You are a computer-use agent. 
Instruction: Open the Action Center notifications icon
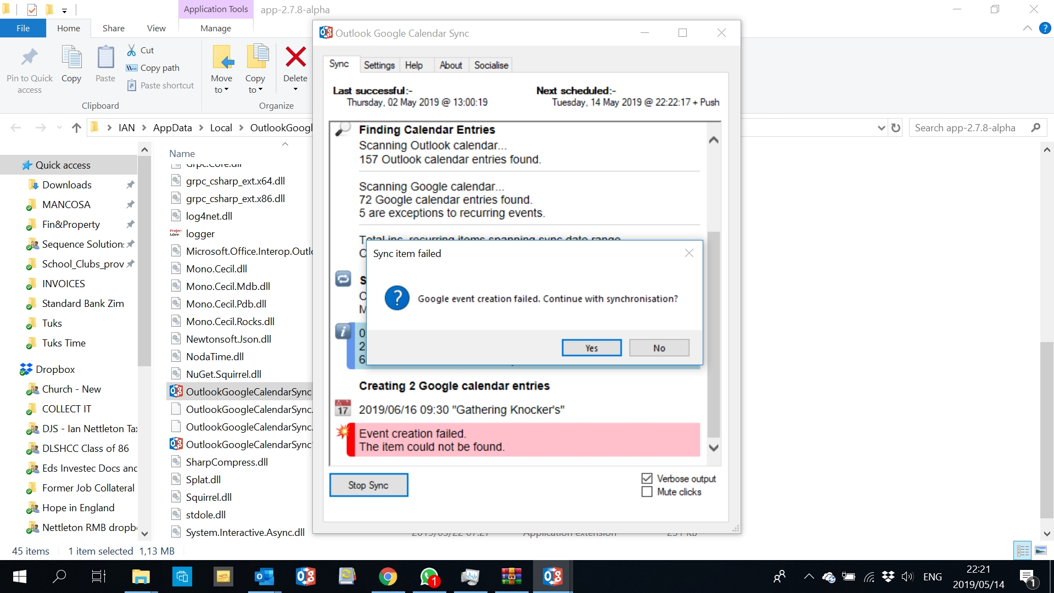[x=1027, y=577]
